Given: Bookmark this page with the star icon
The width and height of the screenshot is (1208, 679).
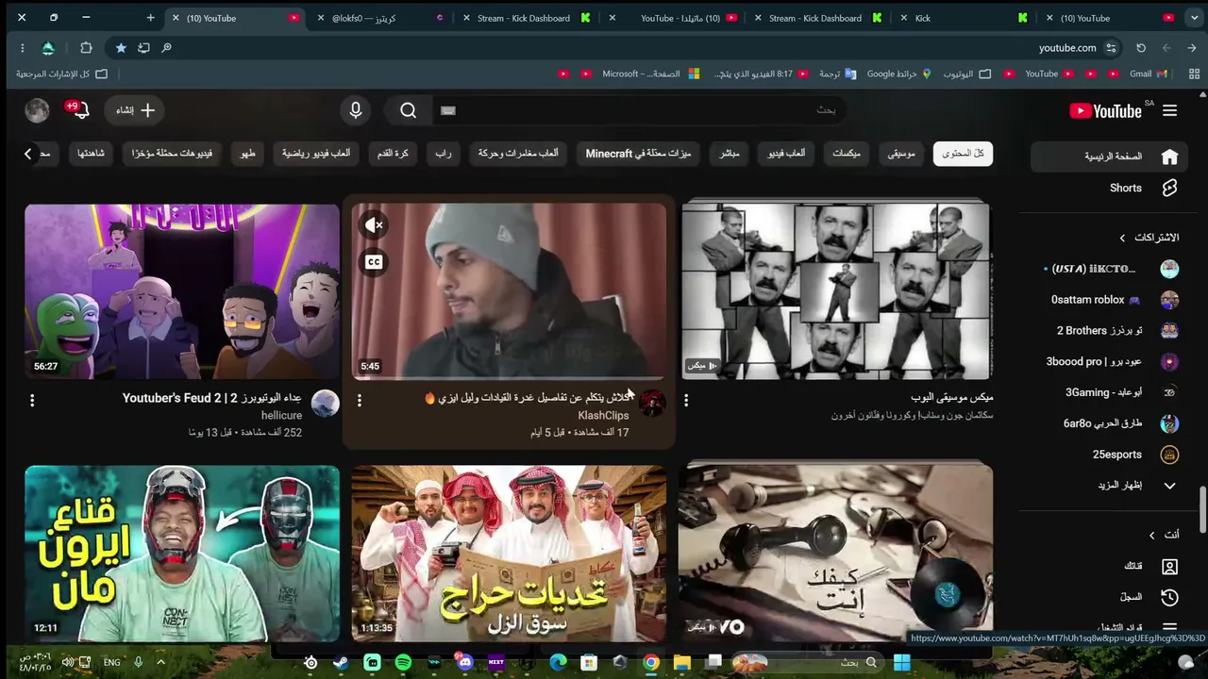Looking at the screenshot, I should pos(121,48).
